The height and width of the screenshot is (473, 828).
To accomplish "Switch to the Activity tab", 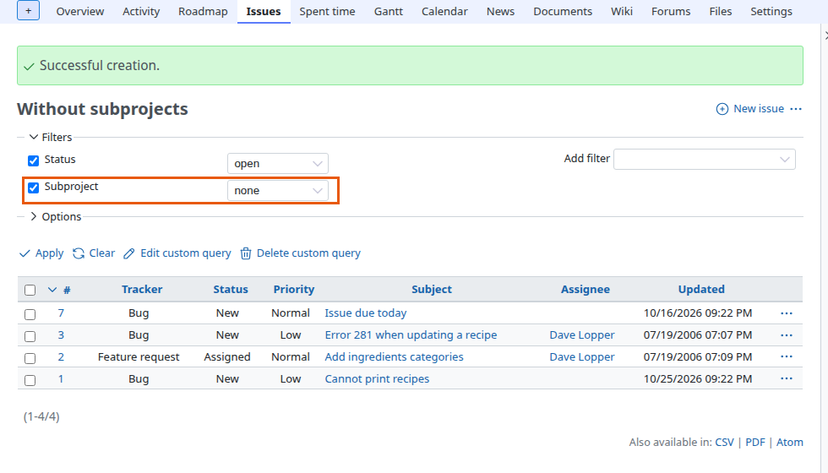I will point(141,12).
